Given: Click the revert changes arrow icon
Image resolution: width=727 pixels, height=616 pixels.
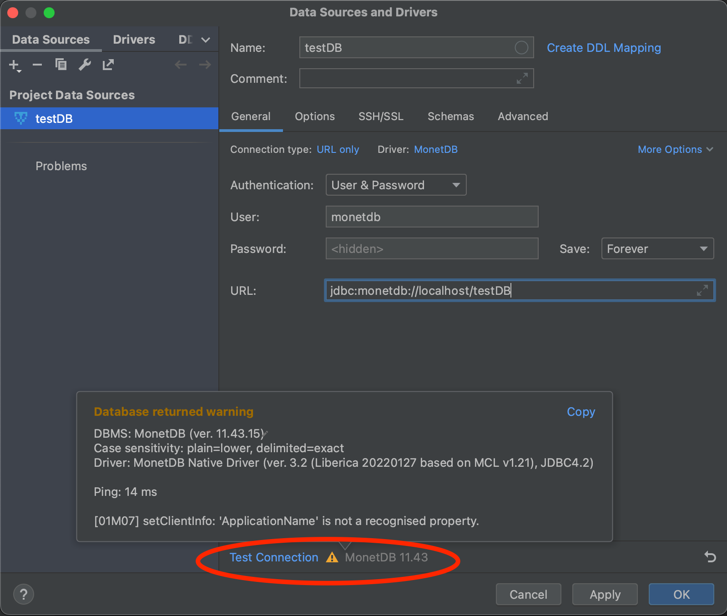Looking at the screenshot, I should [710, 557].
